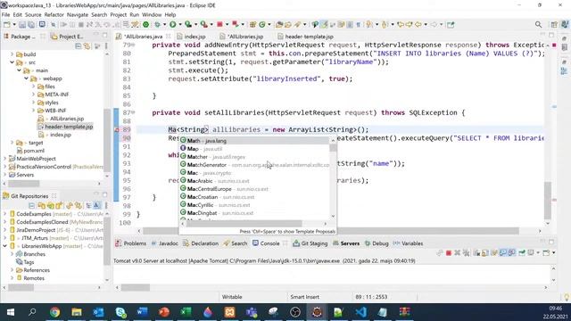
Task: Click the Run (green play) toolbar icon
Action: (x=172, y=25)
